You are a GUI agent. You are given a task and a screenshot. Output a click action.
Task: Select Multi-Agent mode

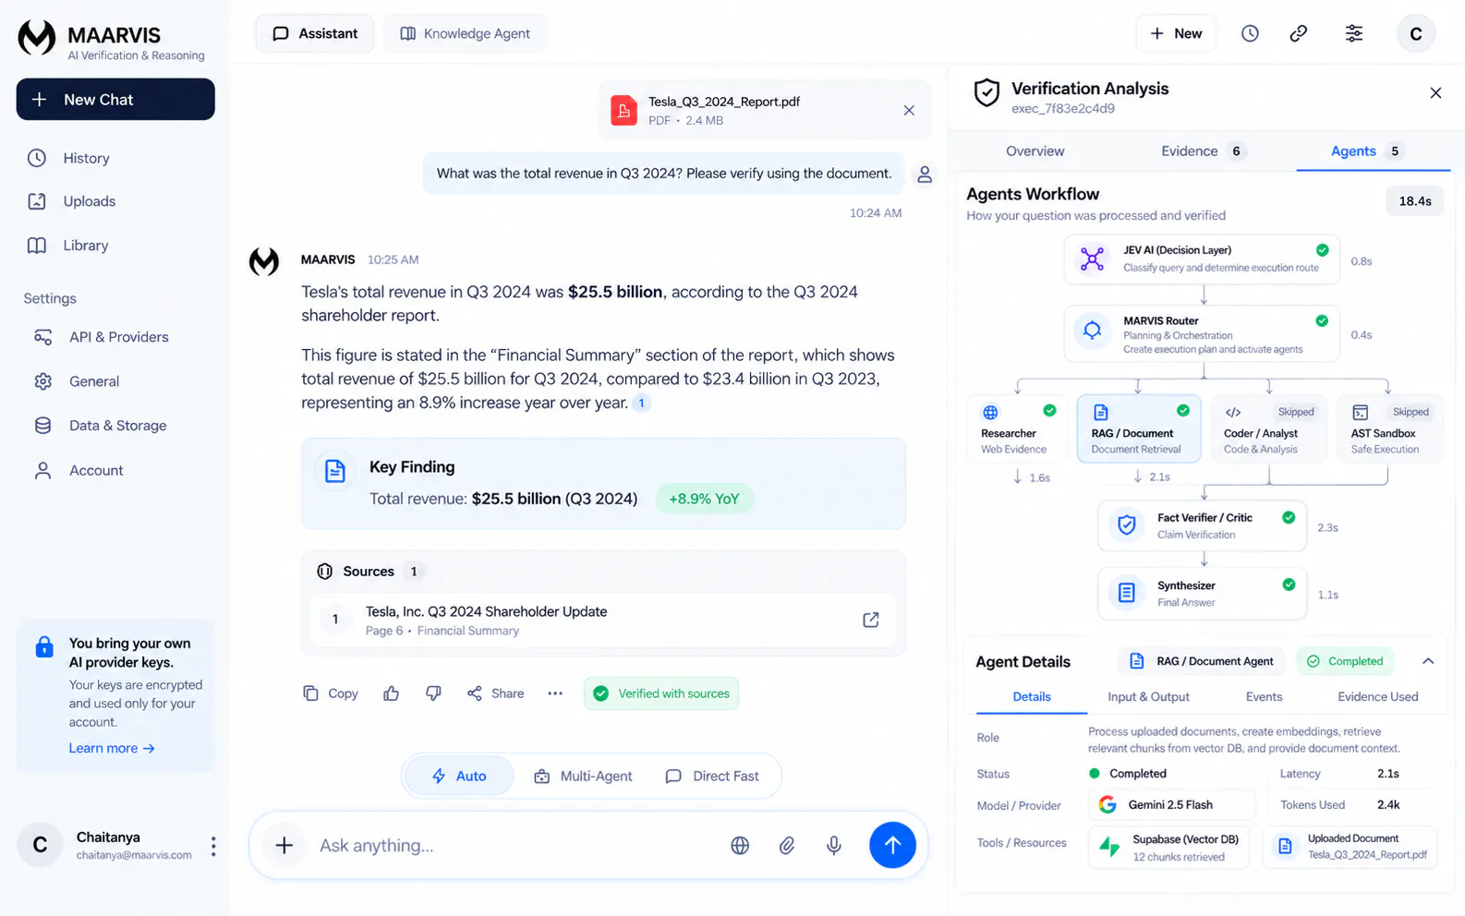tap(584, 776)
